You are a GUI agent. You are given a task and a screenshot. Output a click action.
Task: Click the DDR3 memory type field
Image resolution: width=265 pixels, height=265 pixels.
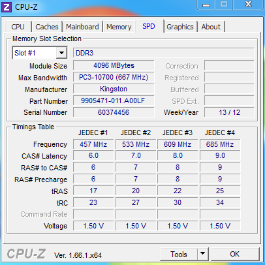tap(164, 53)
